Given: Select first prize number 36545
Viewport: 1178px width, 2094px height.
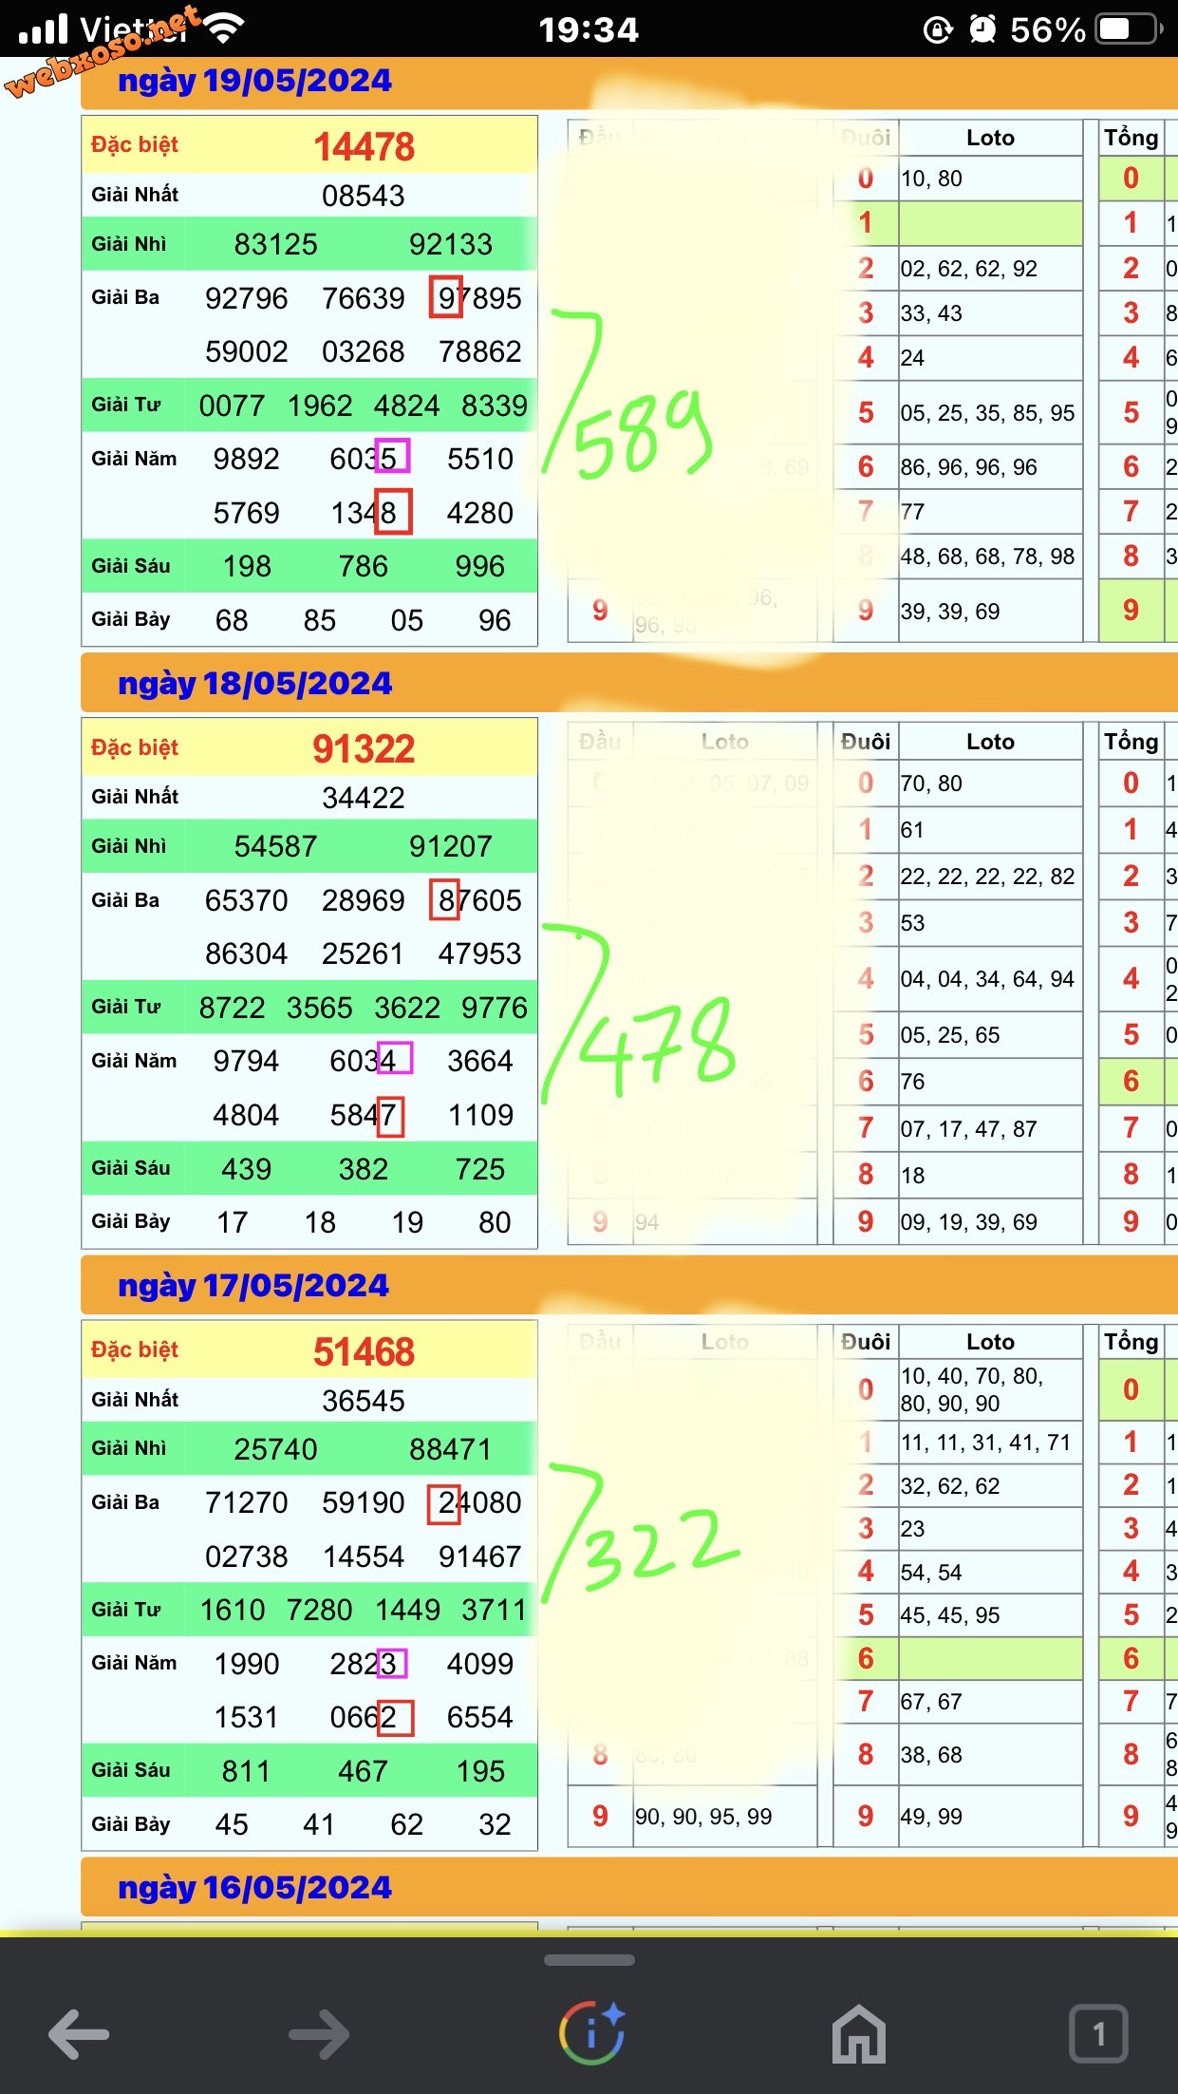Looking at the screenshot, I should coord(364,1401).
